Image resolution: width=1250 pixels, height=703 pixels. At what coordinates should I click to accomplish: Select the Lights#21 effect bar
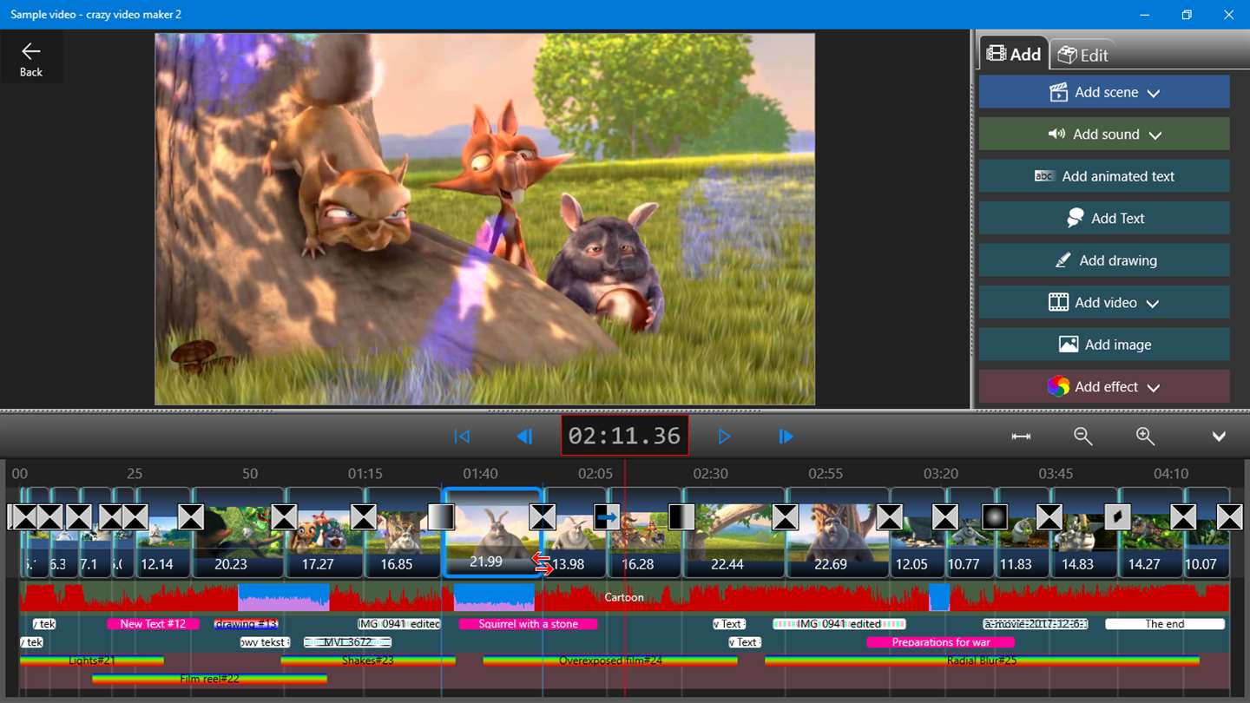click(x=91, y=661)
